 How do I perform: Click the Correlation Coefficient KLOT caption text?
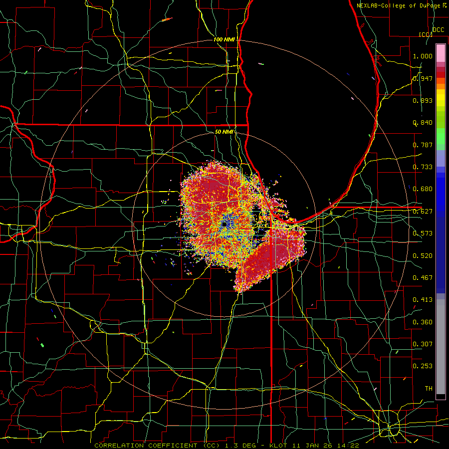[226, 446]
